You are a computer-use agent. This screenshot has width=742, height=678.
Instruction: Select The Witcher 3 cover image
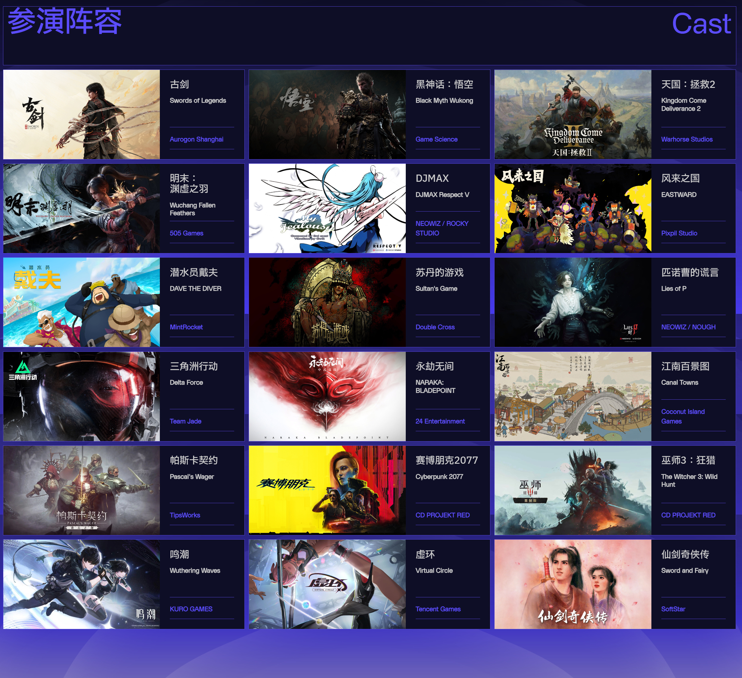pos(573,491)
